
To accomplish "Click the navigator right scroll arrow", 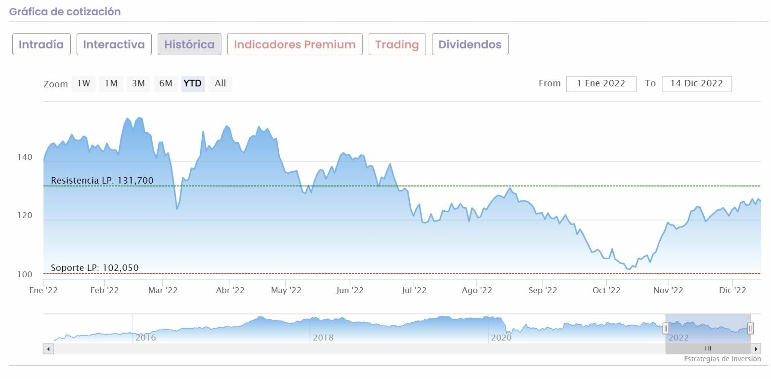I will click(756, 349).
